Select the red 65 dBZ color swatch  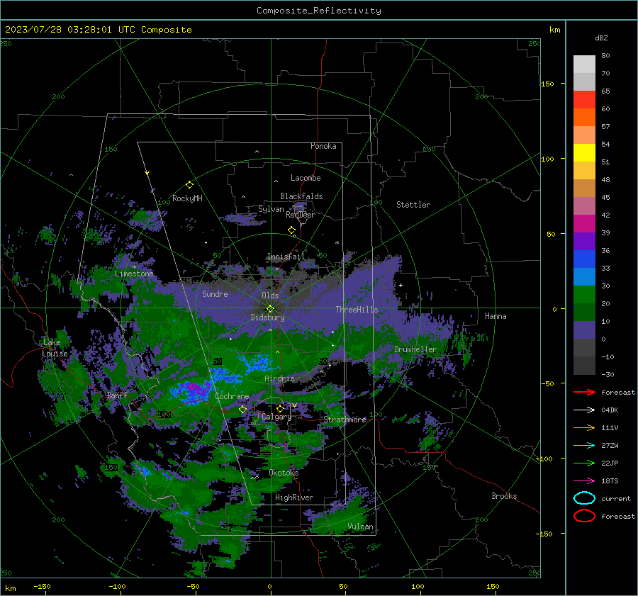(x=584, y=99)
